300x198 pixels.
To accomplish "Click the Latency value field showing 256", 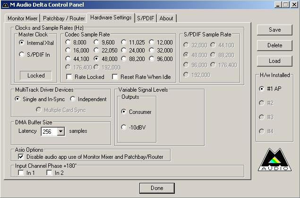I will (x=49, y=131).
